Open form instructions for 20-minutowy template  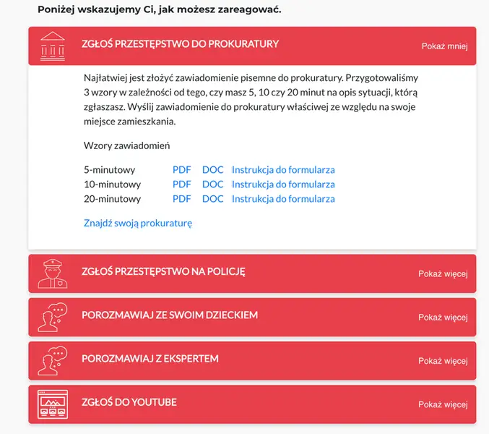point(283,199)
